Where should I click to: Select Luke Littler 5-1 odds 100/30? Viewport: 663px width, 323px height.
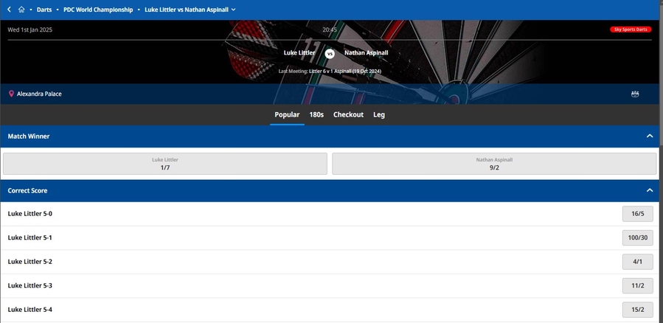638,237
